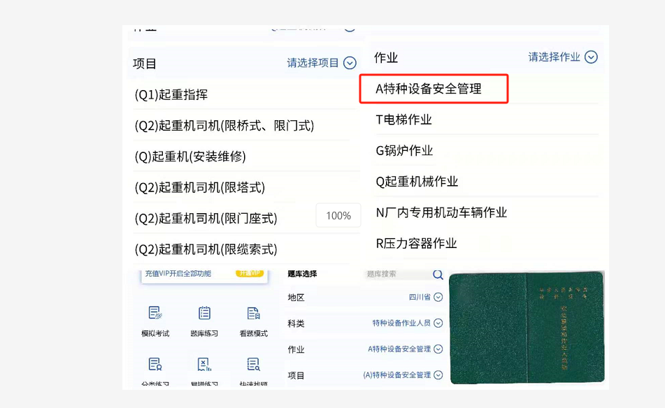The width and height of the screenshot is (665, 408).
Task: Click the magnifier search icon beside 题库搜索
Action: tap(438, 275)
